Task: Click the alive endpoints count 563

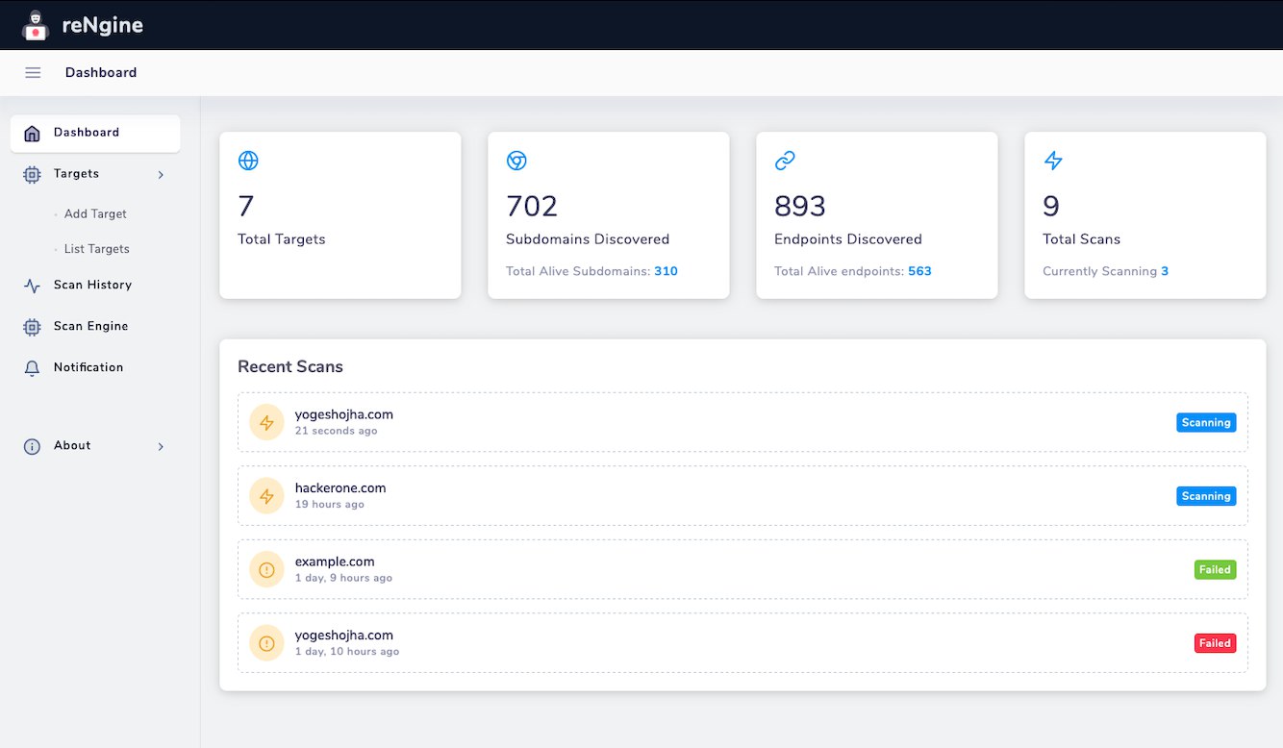Action: tap(919, 271)
